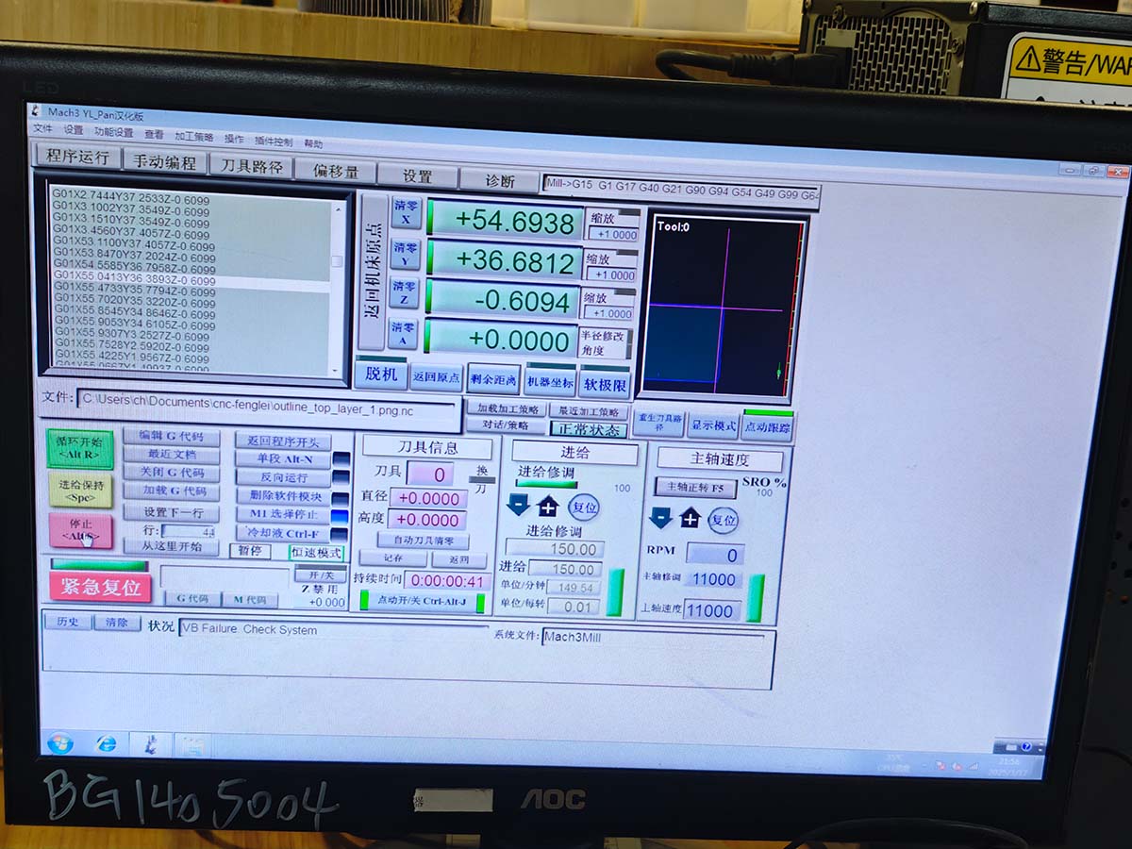Click the feed override 复位 reset circle
1132x849 pixels.
pos(584,507)
